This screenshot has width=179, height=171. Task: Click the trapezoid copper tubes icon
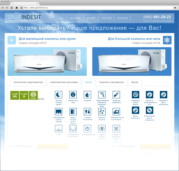click(x=58, y=112)
